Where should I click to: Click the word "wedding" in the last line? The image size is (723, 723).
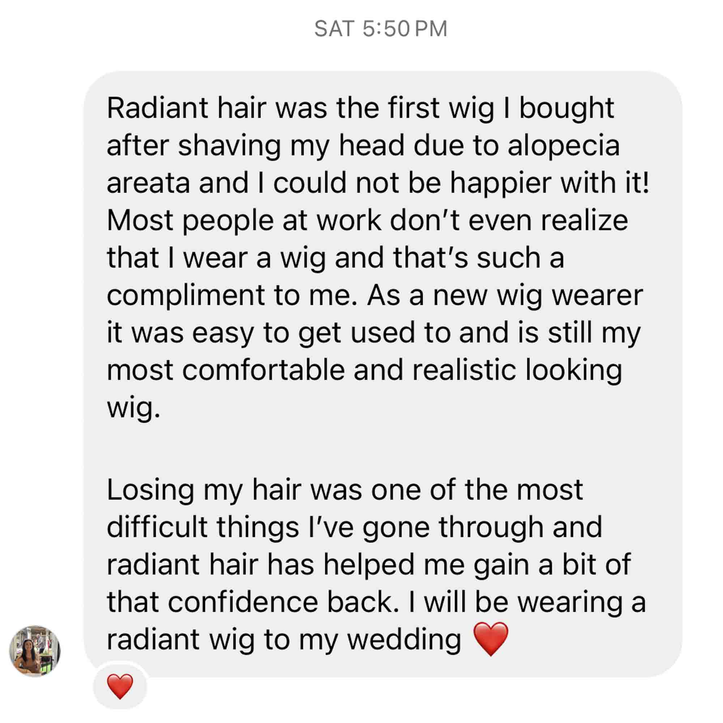[x=404, y=640]
